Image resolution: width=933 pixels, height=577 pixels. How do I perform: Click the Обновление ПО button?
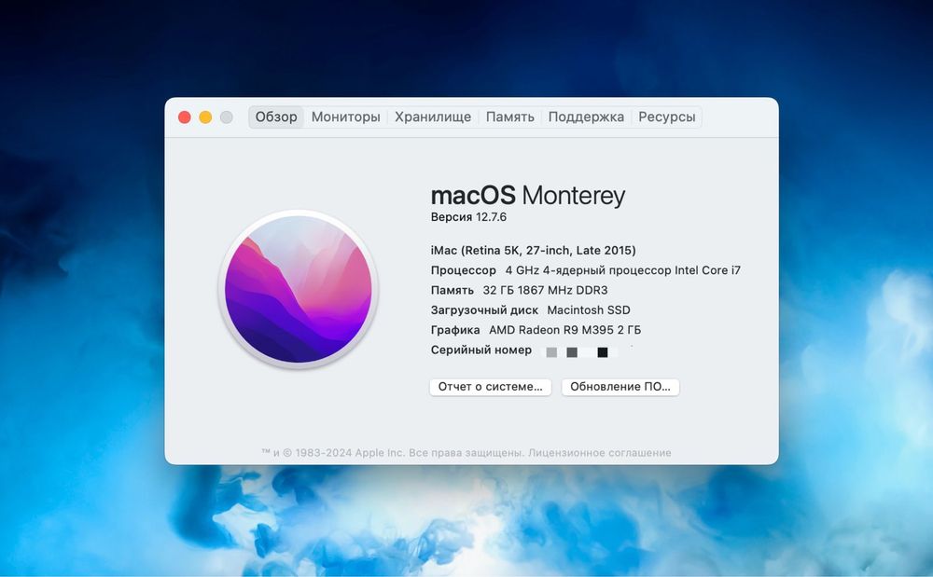[x=620, y=387]
